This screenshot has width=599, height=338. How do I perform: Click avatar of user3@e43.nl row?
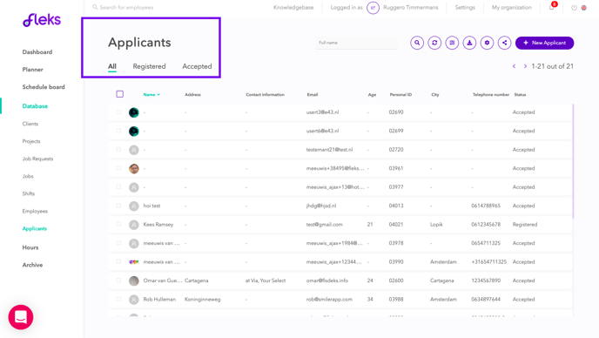pos(134,112)
